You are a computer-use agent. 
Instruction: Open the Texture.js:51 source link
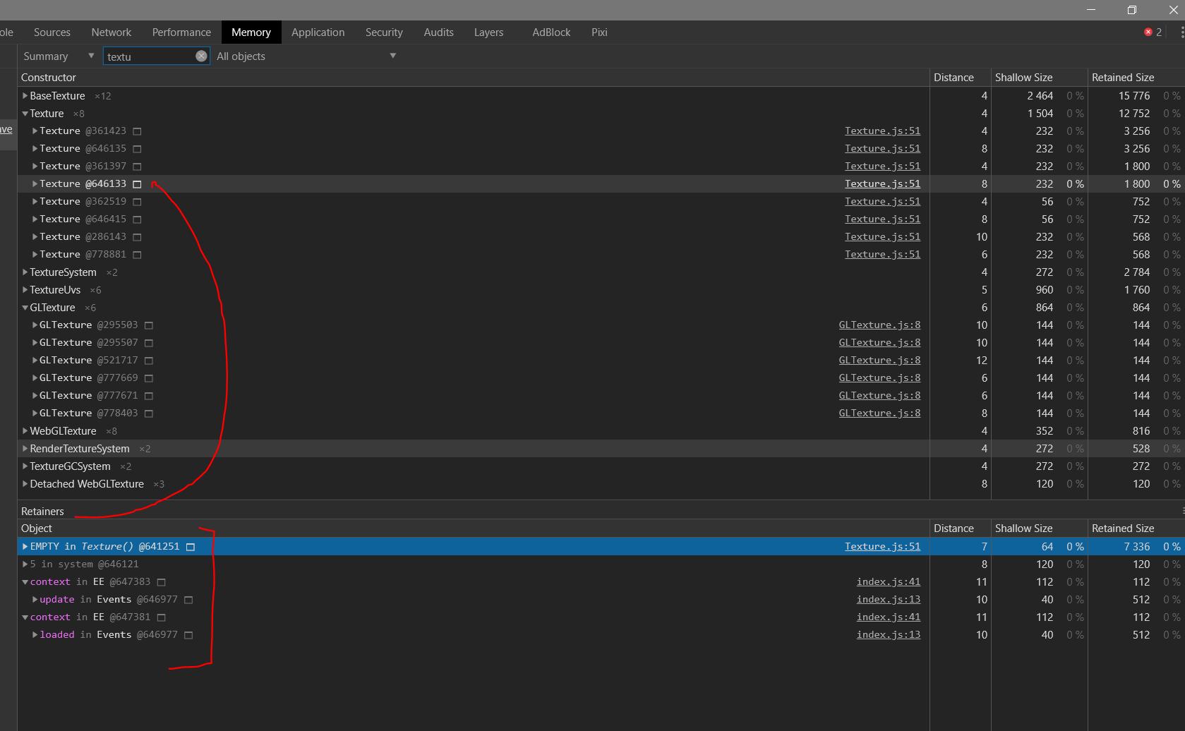coord(882,131)
